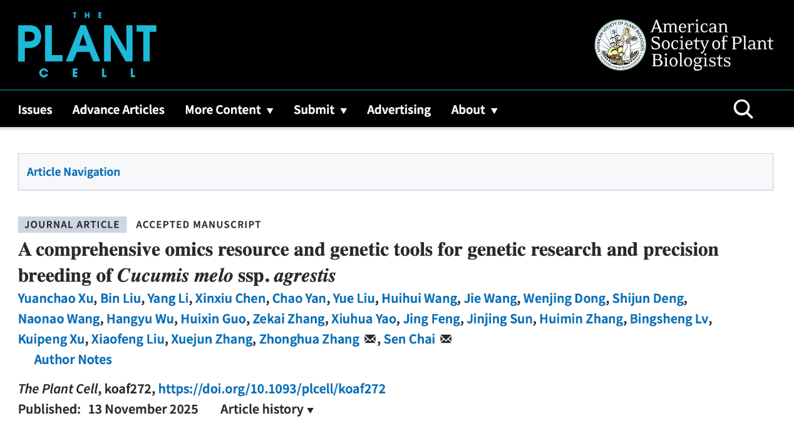
Task: Open author Yuanchao Xu's profile
Action: (x=56, y=298)
